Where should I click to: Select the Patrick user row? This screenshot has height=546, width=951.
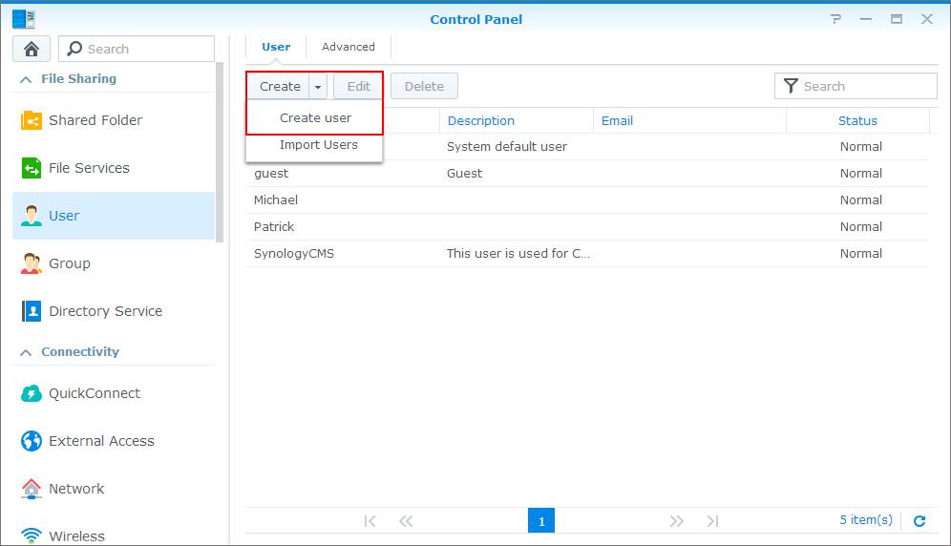[x=587, y=227]
